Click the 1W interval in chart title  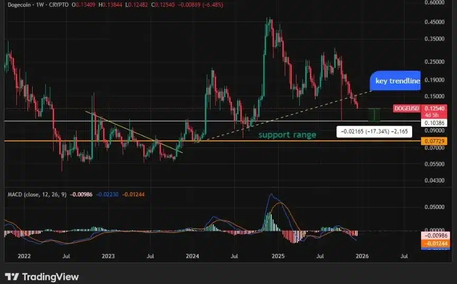point(42,6)
